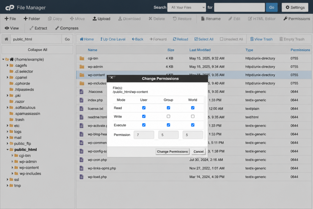Click the home icon beside path field
The height and width of the screenshot is (209, 313).
click(6, 39)
